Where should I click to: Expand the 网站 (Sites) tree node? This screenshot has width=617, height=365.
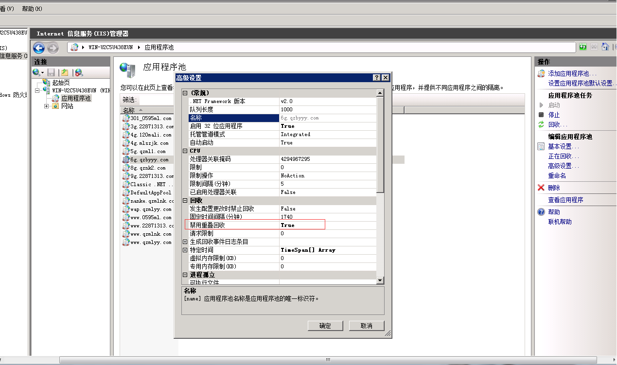coord(47,106)
